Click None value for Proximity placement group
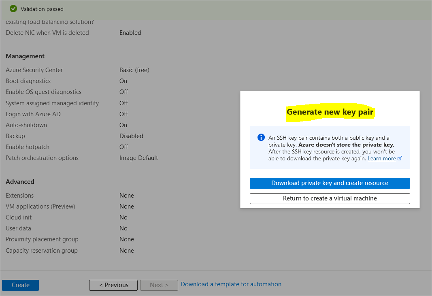This screenshot has width=432, height=296. click(x=127, y=239)
